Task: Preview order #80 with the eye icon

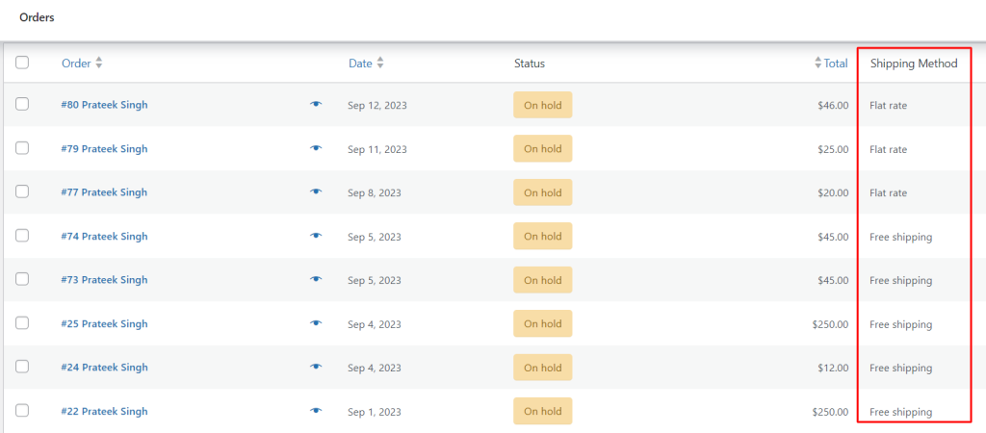Action: 316,104
